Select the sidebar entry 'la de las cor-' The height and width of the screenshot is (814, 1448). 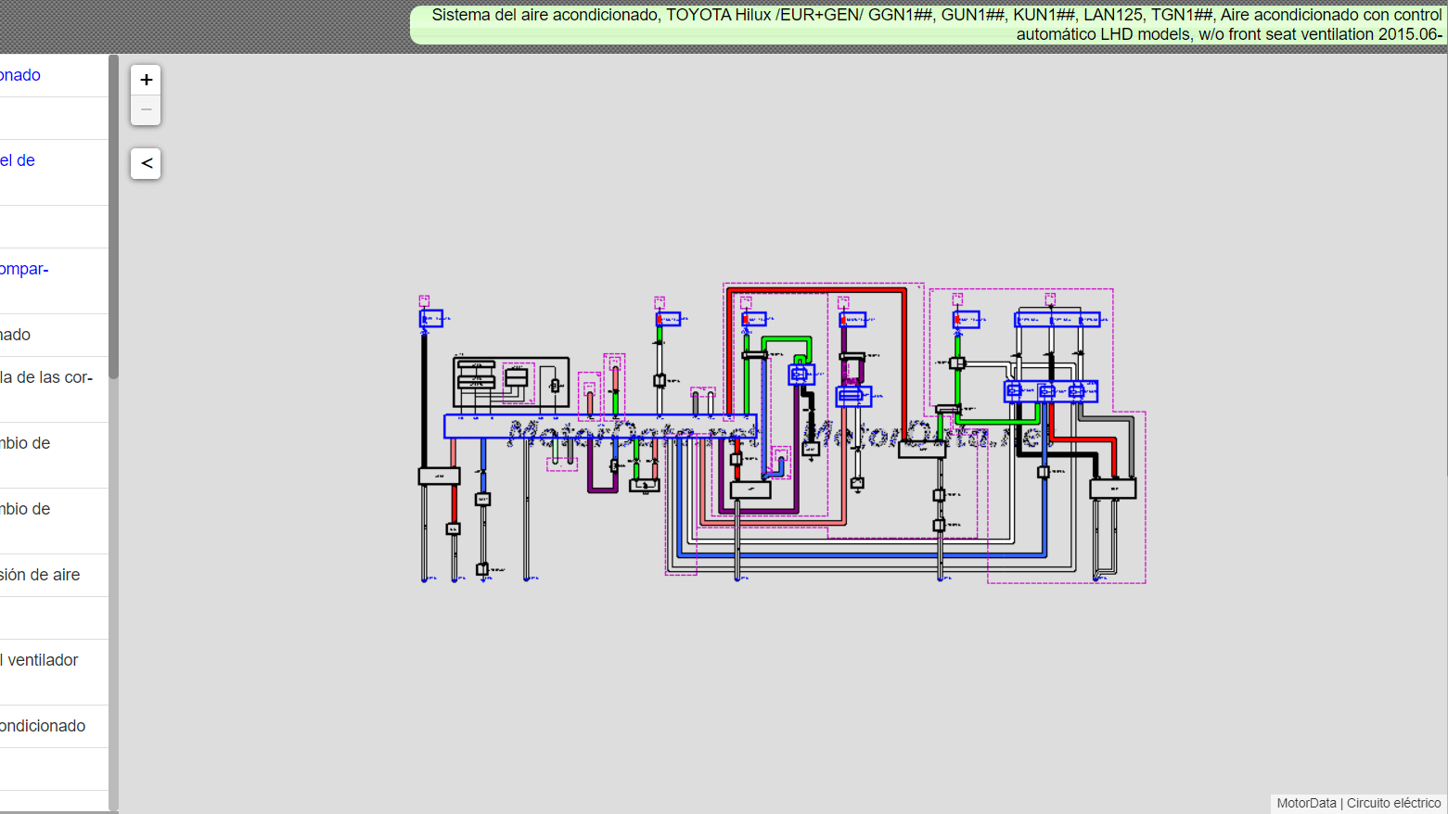tap(46, 377)
